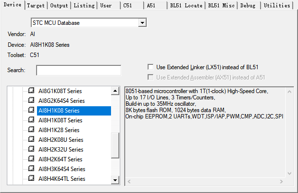Viewport: 298px width, 193px height.
Task: Go to the BL51 Locate tab
Action: [186, 5]
